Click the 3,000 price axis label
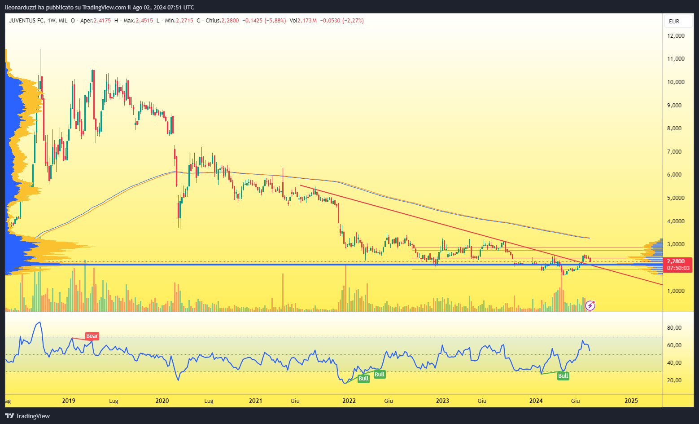The width and height of the screenshot is (699, 424). click(x=676, y=244)
